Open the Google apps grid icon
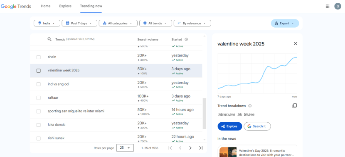The image size is (345, 157). [x=328, y=6]
